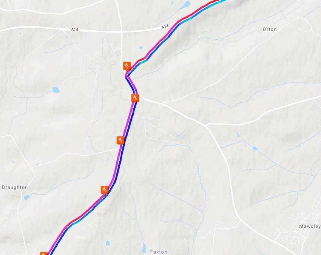Click the Faxton label
This screenshot has width=321, height=255.
159,252
